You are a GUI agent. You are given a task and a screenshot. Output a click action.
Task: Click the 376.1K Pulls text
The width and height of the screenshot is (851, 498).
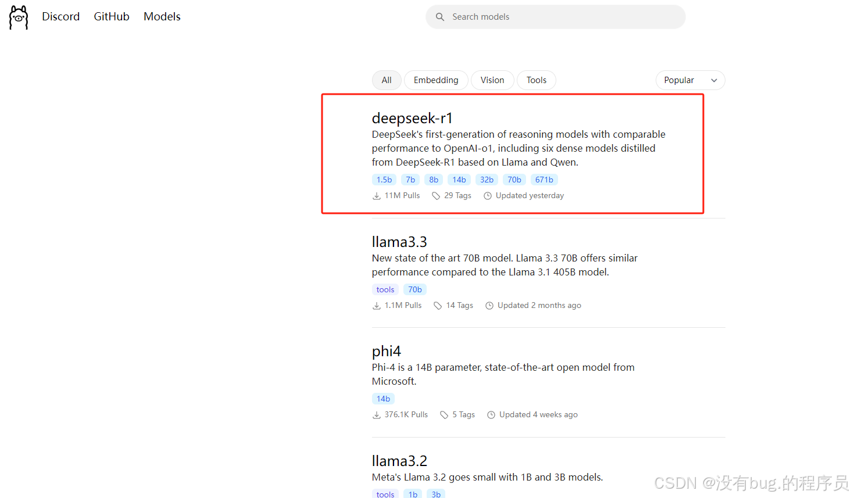point(406,415)
